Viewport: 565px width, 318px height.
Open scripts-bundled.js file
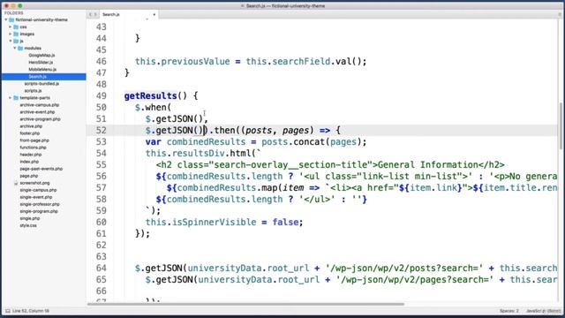pos(41,84)
